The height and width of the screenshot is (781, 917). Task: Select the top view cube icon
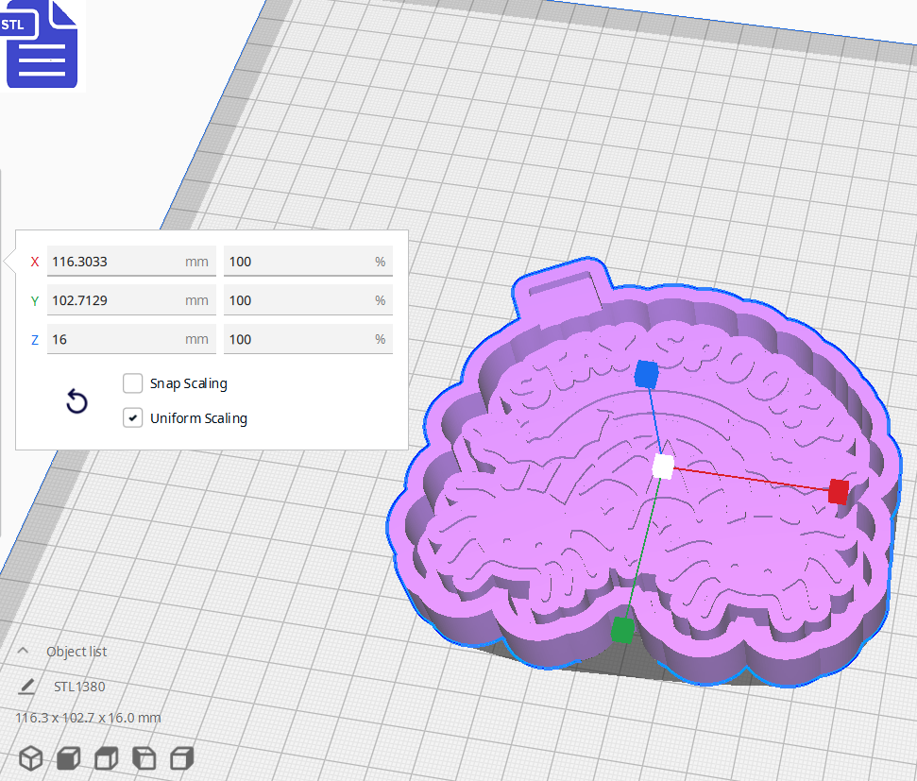[107, 757]
